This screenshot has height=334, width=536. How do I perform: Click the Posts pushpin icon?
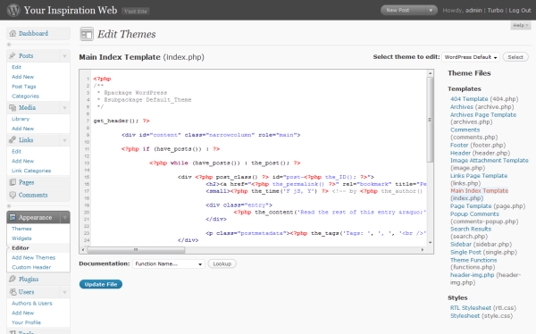pos(13,55)
